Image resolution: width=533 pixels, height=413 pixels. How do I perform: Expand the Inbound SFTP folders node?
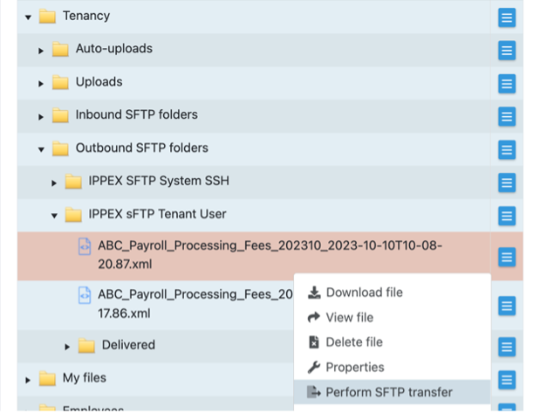(x=41, y=116)
